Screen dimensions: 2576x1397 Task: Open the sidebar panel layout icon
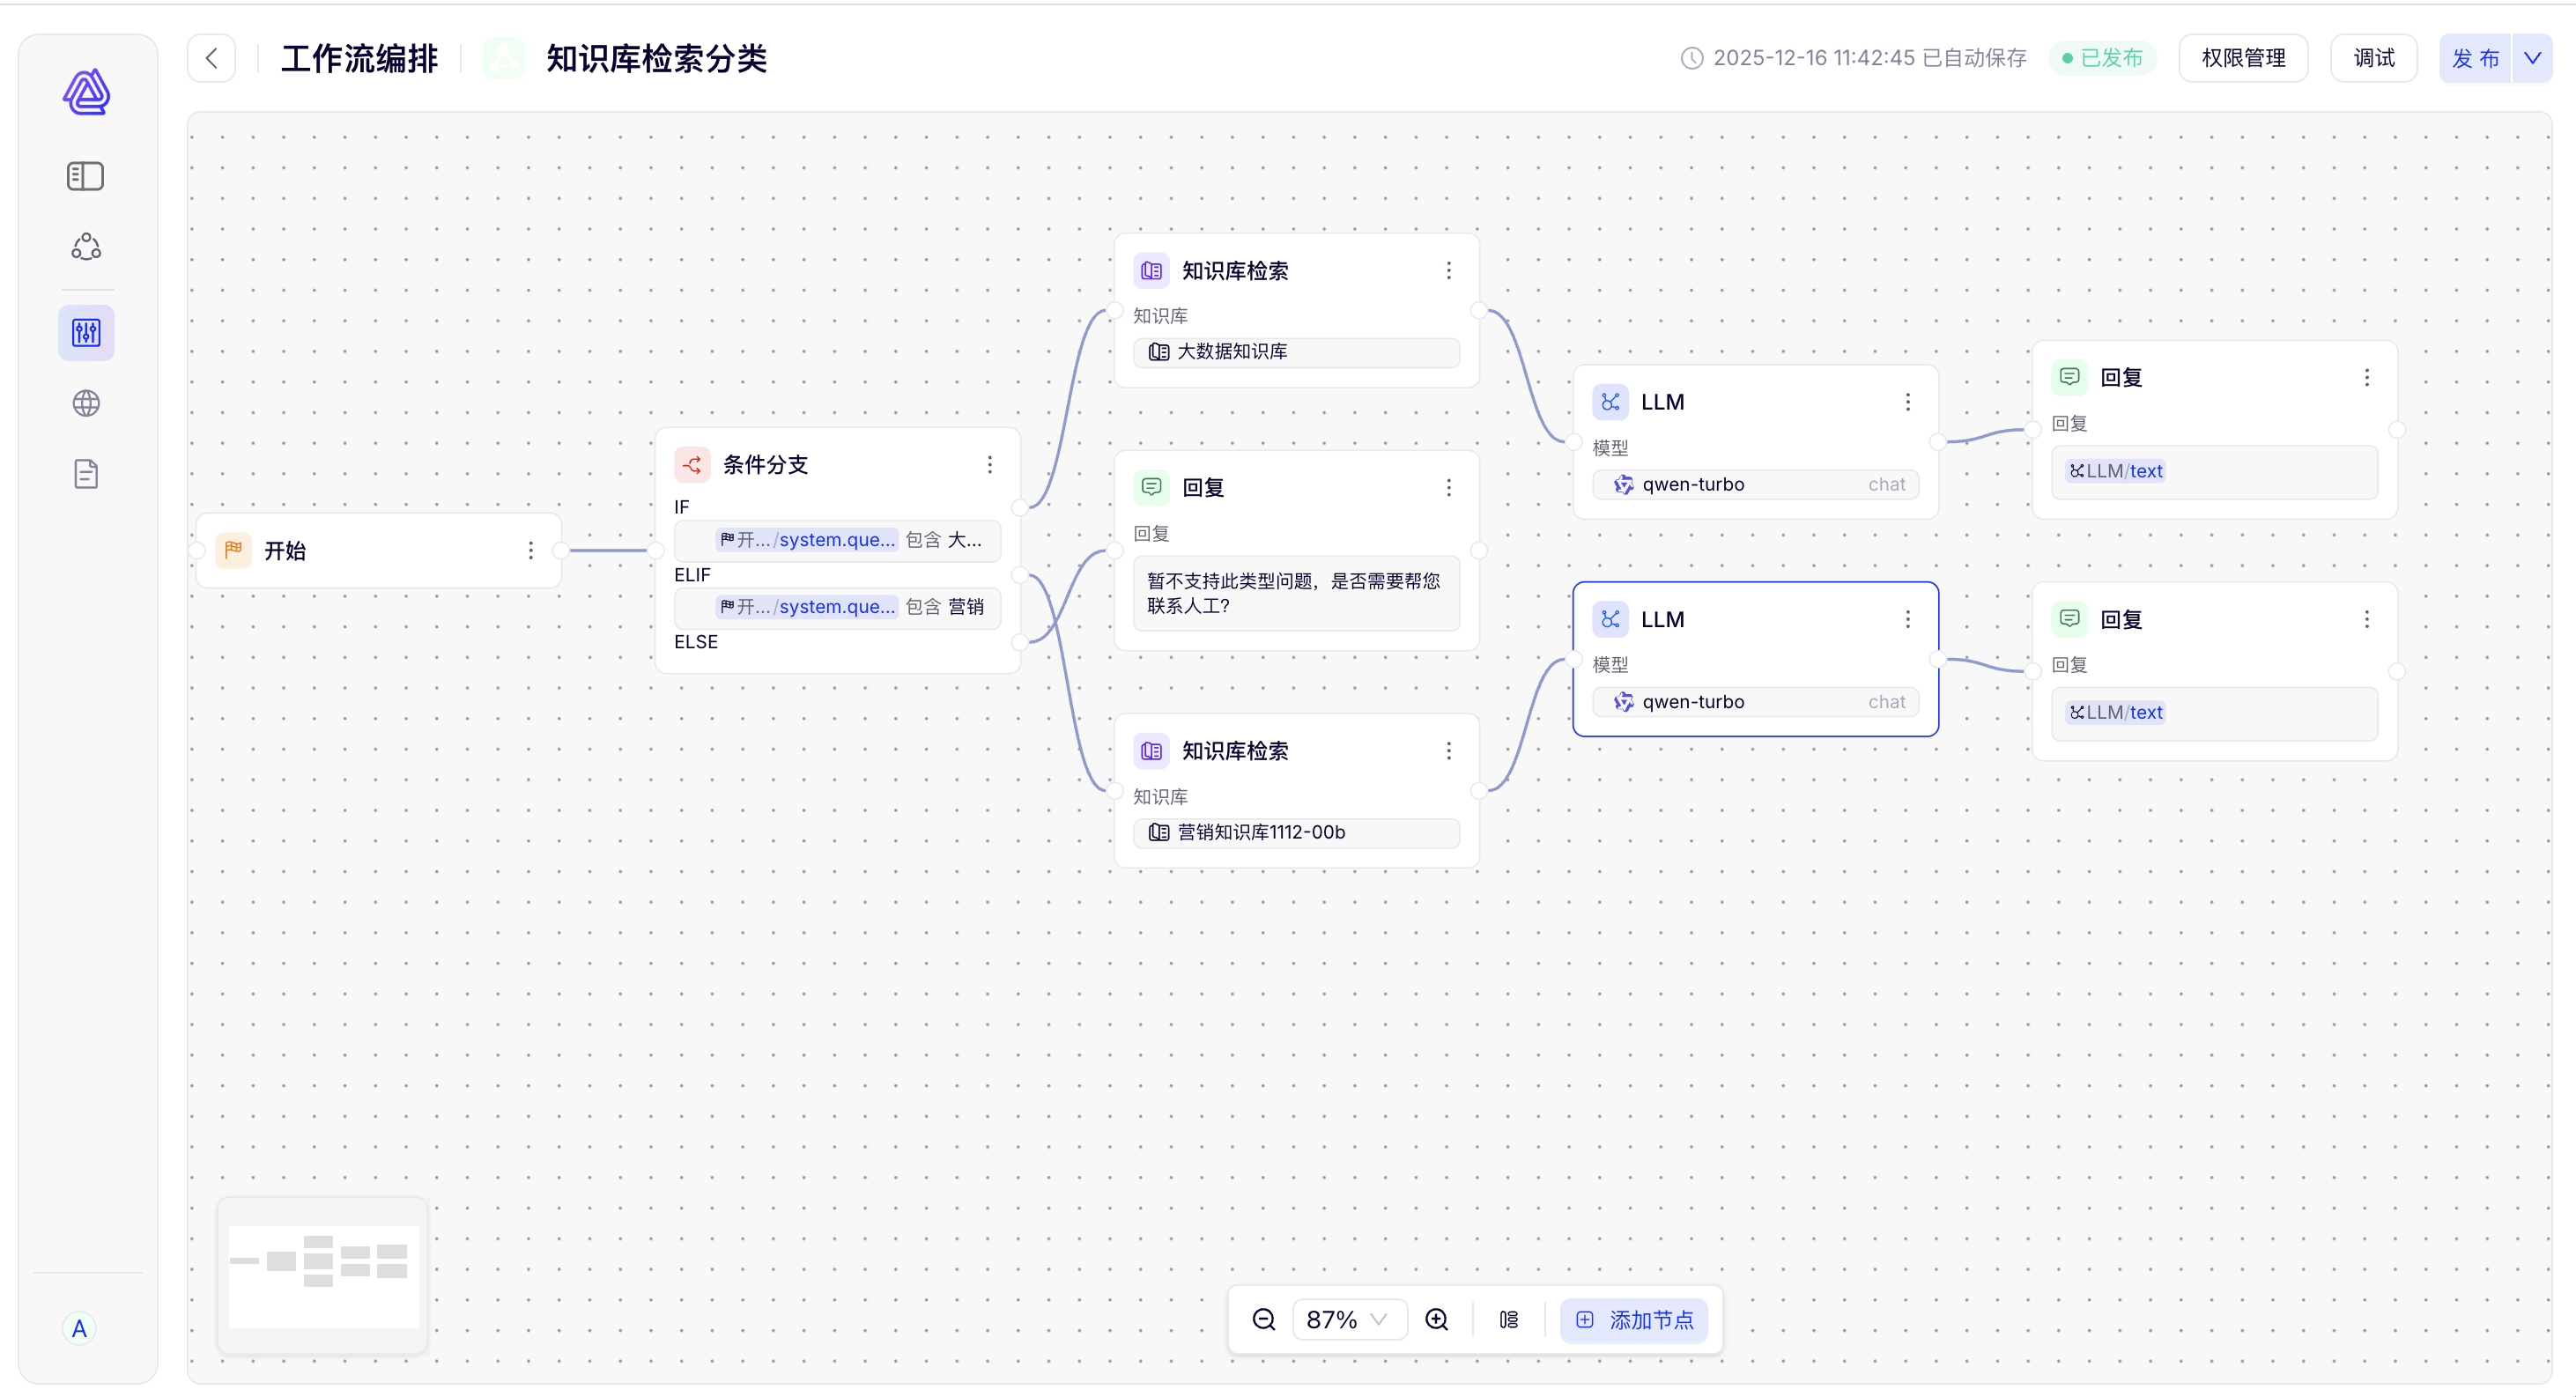(86, 176)
